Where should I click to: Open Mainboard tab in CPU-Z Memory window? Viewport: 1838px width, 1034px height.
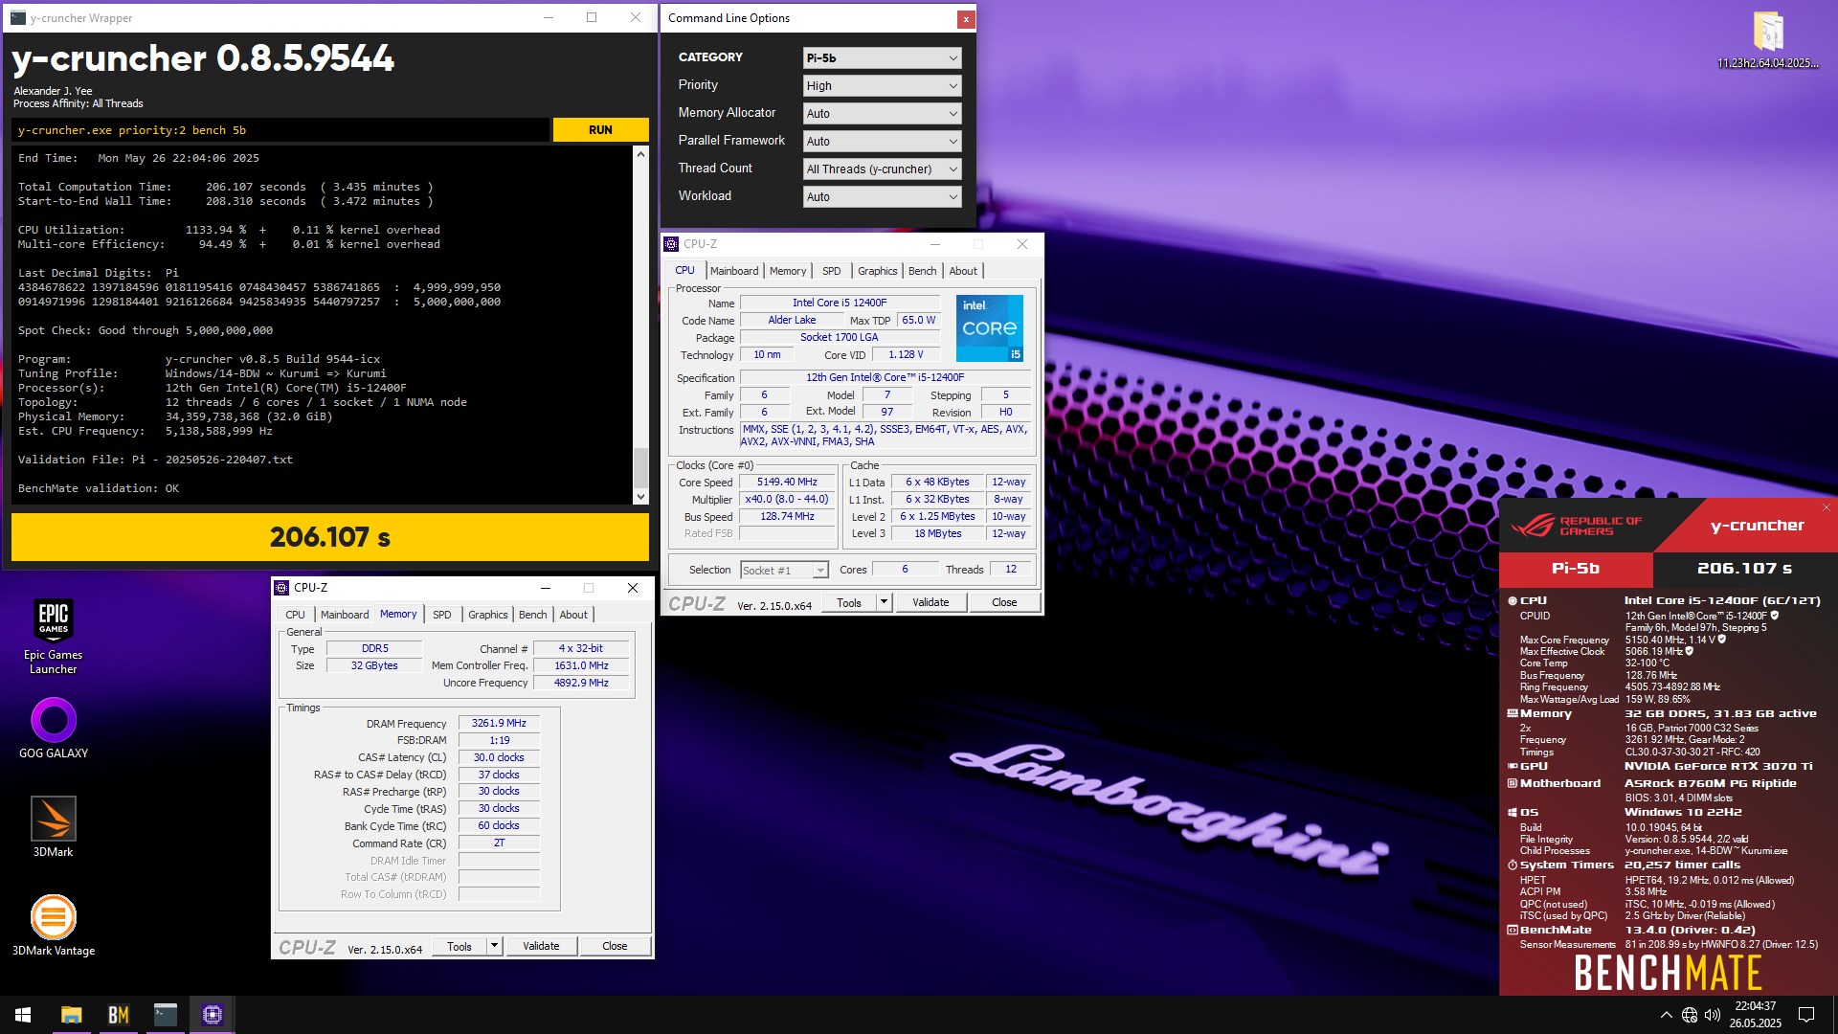pos(345,615)
